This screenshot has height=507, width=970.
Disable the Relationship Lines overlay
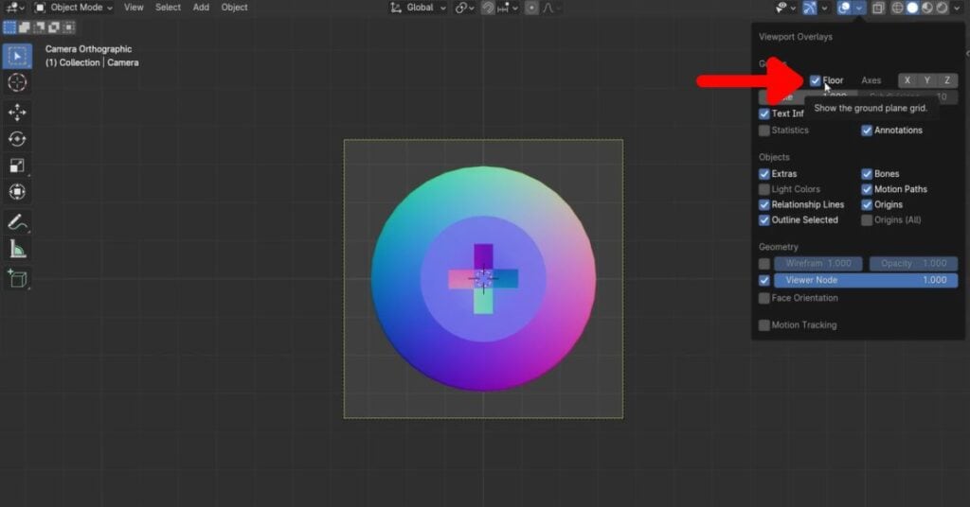764,204
